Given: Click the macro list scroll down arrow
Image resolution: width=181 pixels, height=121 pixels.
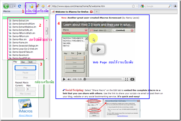Looking at the screenshot, I should point(47,59).
